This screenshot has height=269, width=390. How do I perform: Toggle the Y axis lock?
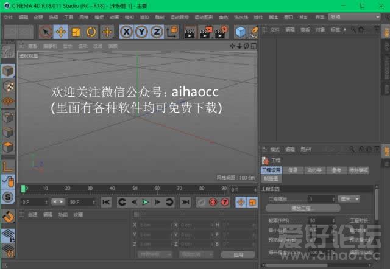[x=141, y=32]
